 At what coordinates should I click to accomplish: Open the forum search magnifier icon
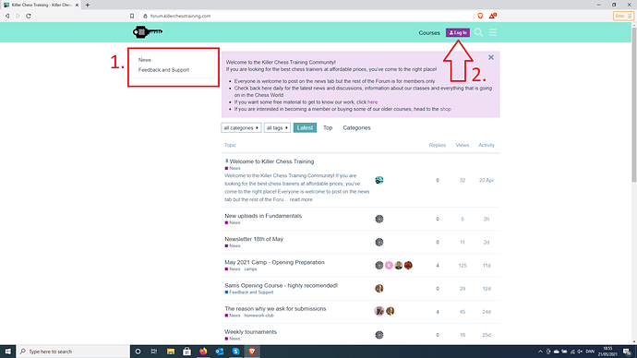point(478,32)
